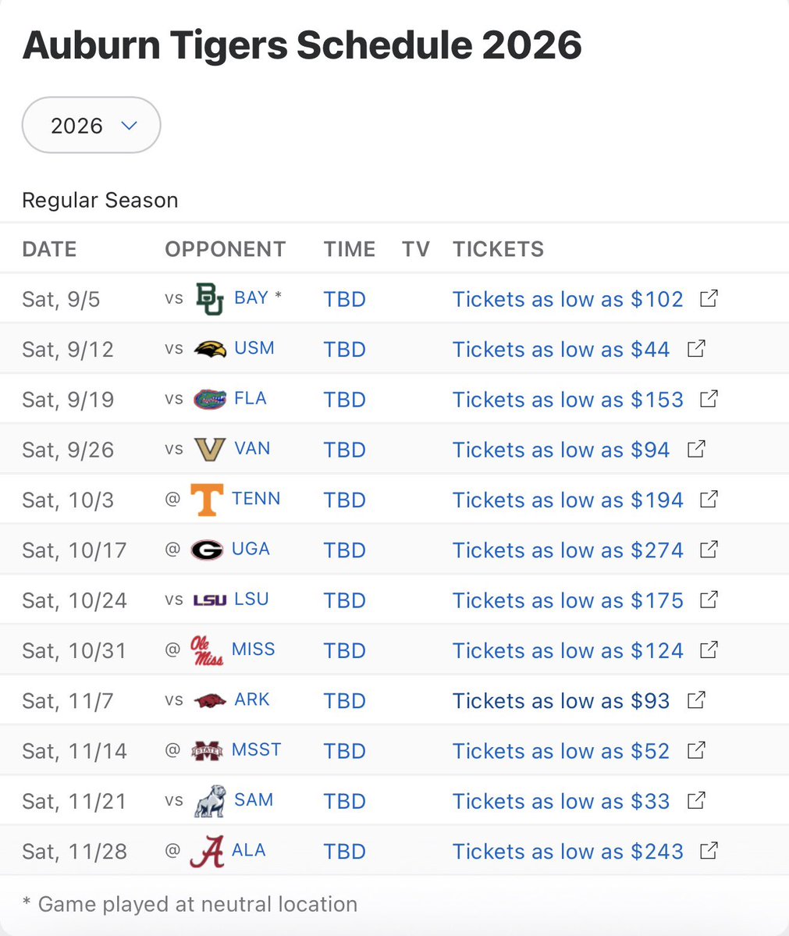Open the 2026 season dropdown
This screenshot has width=789, height=936.
tap(91, 125)
